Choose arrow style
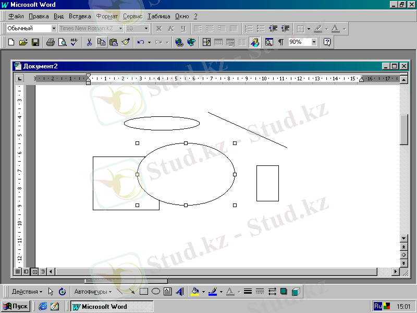 [272, 292]
